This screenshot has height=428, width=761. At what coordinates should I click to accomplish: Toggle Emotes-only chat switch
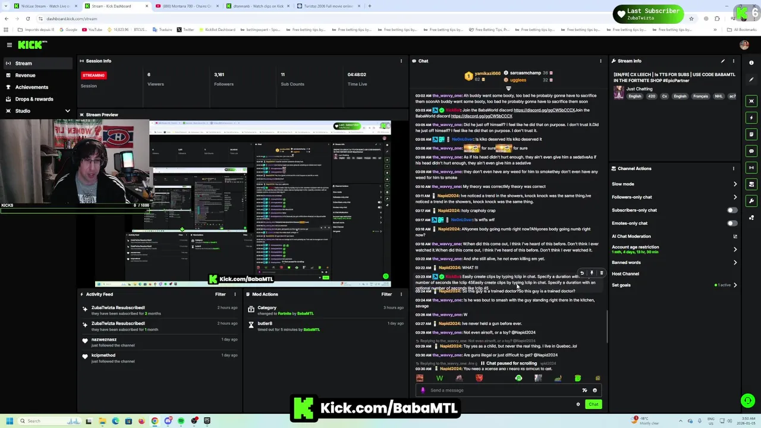732,223
